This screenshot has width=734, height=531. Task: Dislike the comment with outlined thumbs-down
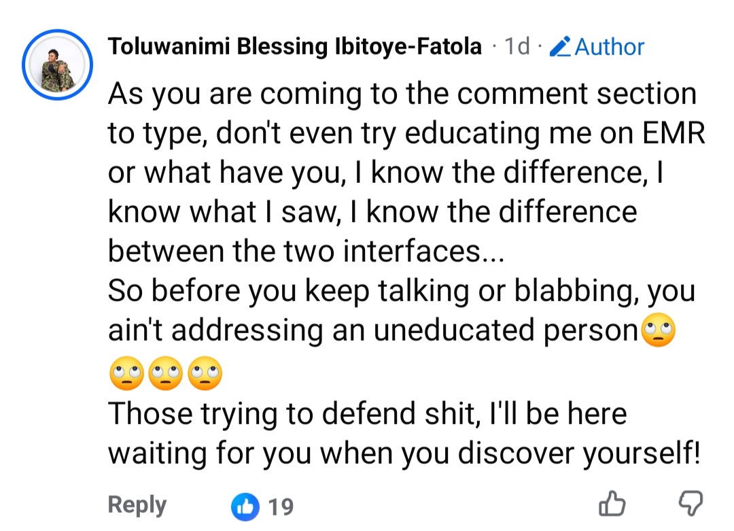(691, 503)
